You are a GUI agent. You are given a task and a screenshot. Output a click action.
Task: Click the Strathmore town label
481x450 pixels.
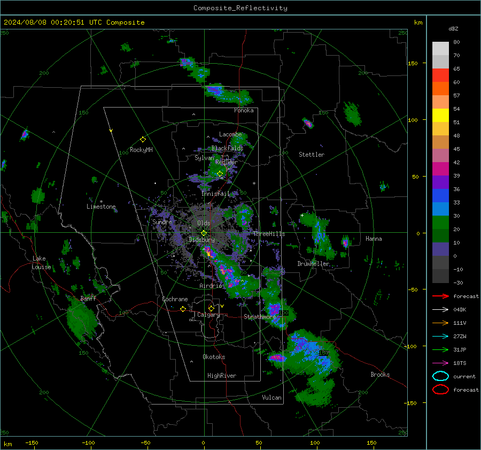click(260, 317)
